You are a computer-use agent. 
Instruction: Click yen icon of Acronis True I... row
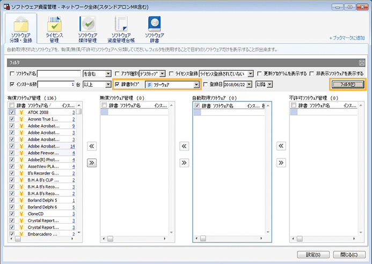[21, 119]
